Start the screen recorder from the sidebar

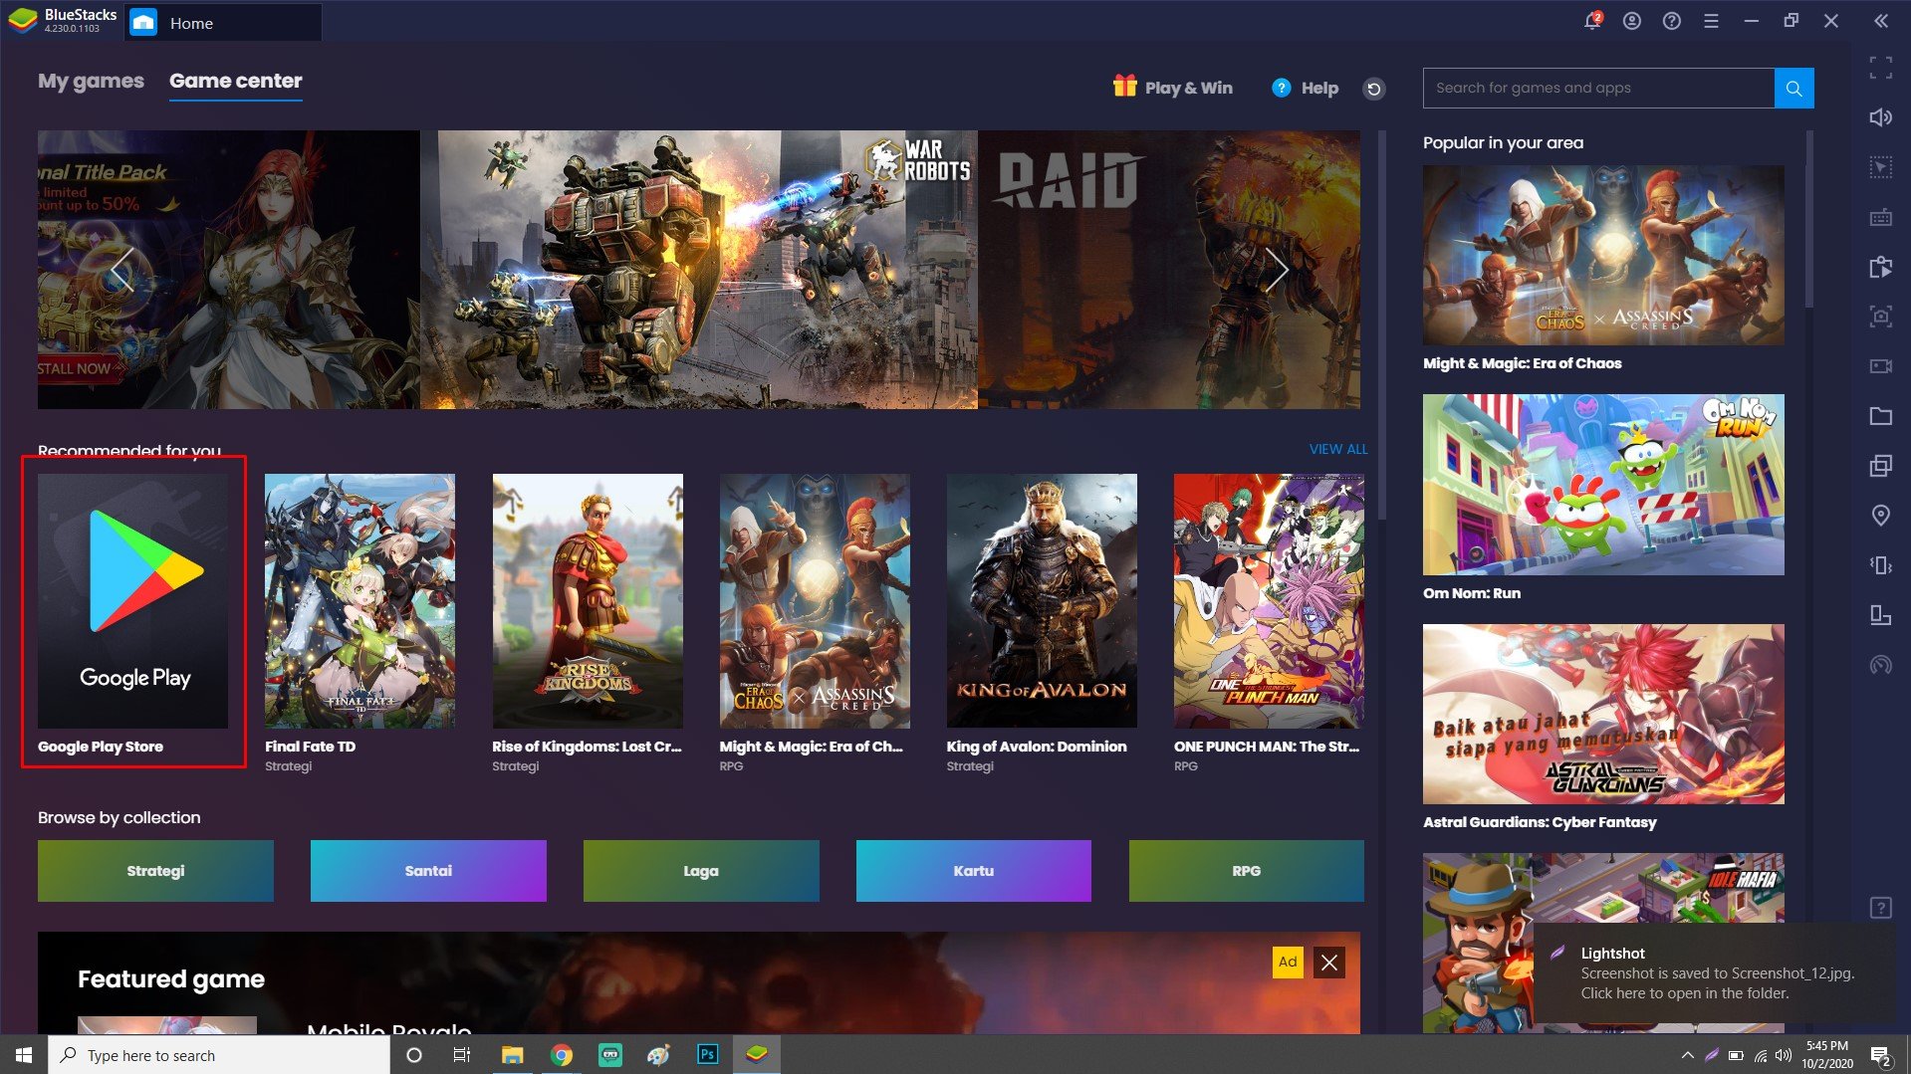[x=1881, y=366]
